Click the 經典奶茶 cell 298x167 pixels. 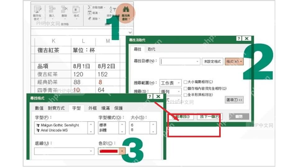[53, 82]
